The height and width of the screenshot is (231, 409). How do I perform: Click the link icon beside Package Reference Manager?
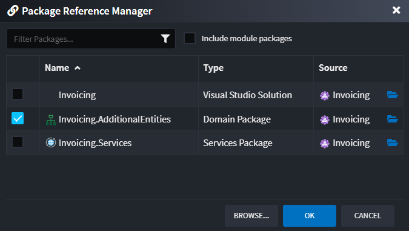click(x=13, y=11)
